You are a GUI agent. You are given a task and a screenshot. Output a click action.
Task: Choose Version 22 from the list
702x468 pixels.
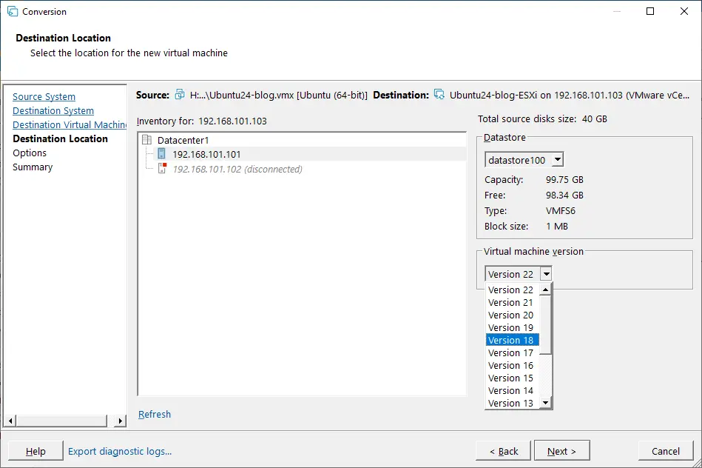click(x=512, y=290)
